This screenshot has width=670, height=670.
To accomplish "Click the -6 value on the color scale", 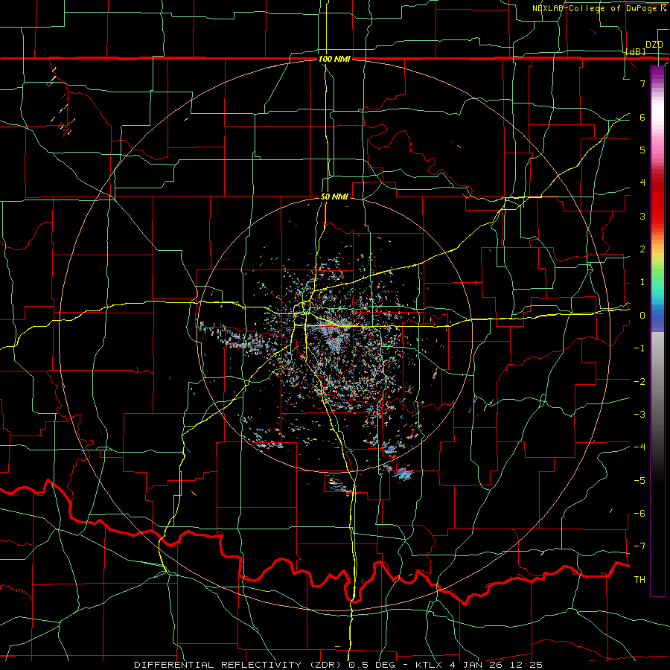I will (x=639, y=514).
